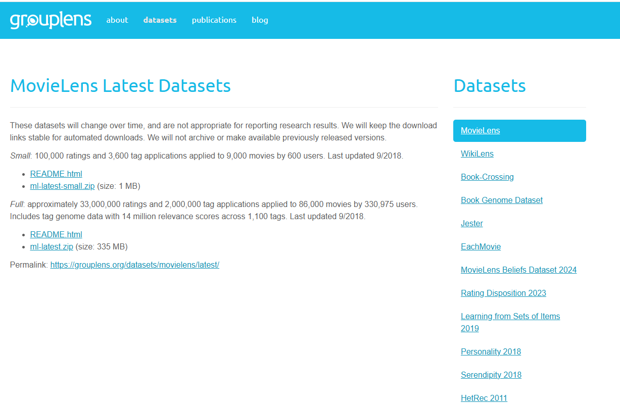
Task: Follow the grouplens.org latest permalink
Action: [x=135, y=265]
